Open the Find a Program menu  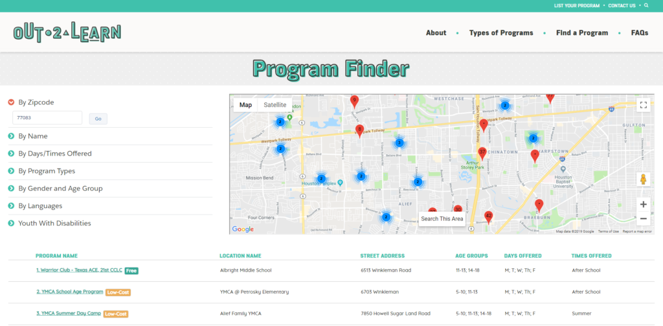[582, 32]
